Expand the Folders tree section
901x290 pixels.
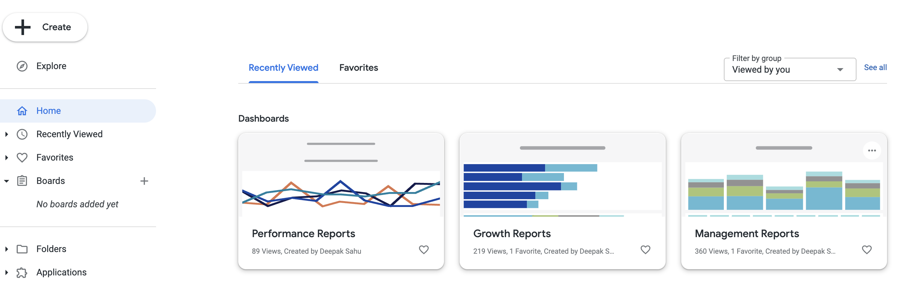6,249
